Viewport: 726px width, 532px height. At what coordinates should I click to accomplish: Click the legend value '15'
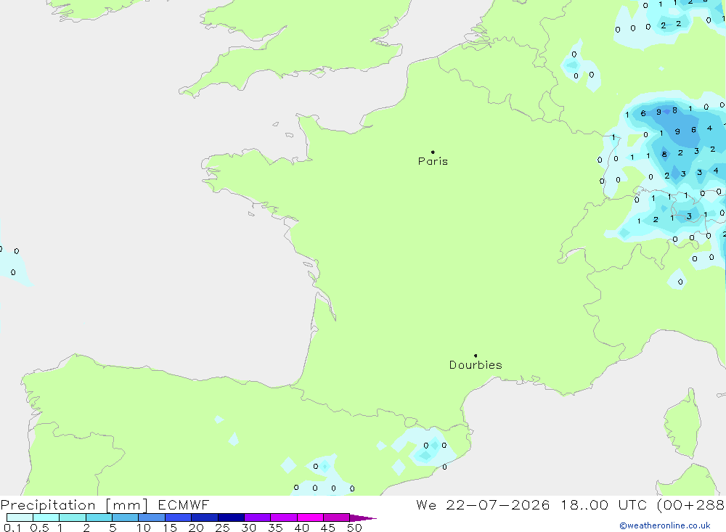(170, 528)
